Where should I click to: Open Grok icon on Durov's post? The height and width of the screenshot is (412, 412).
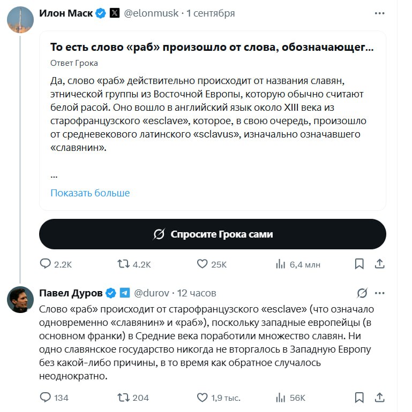click(x=362, y=293)
